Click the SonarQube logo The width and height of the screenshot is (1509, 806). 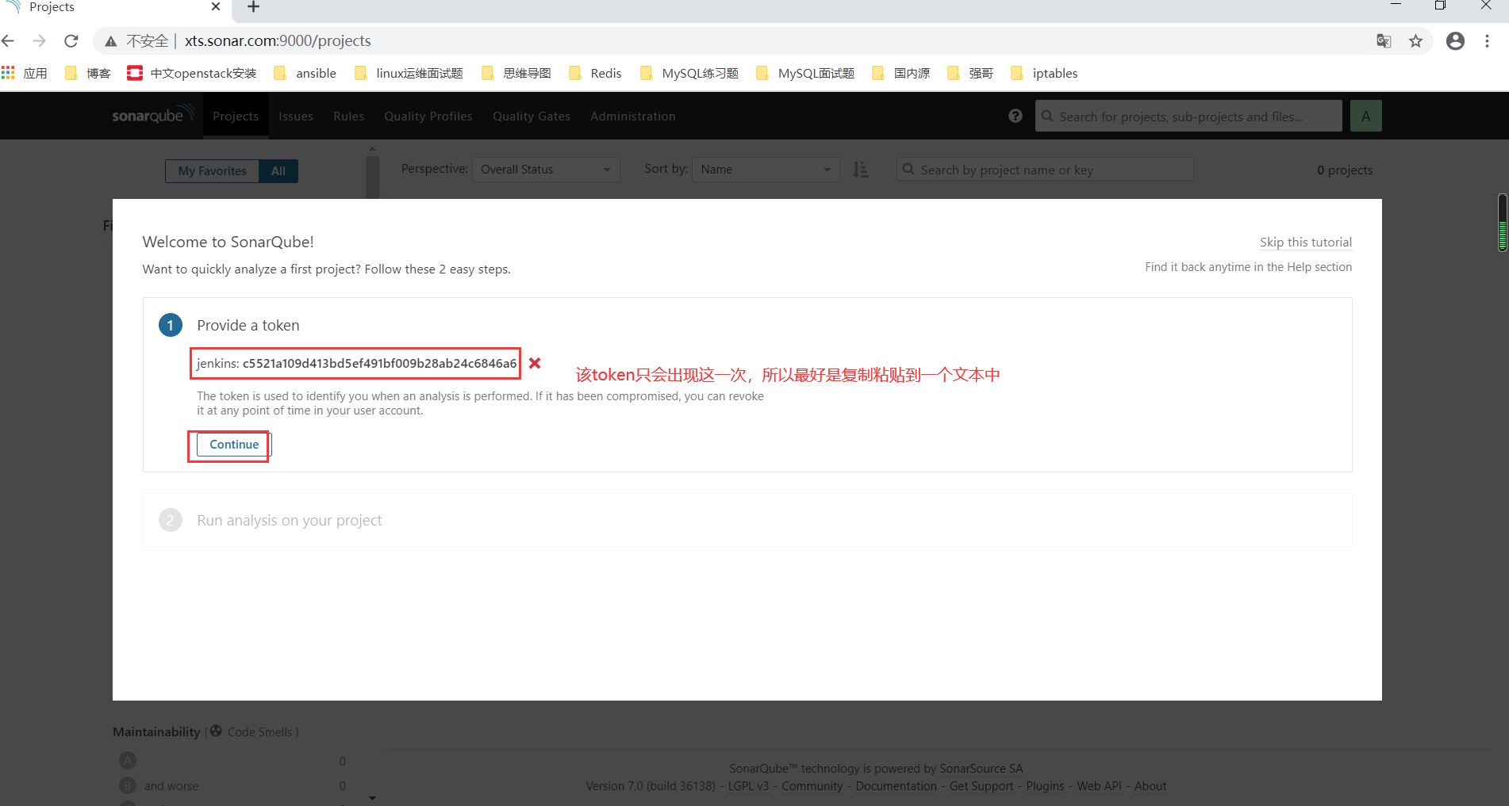(152, 115)
